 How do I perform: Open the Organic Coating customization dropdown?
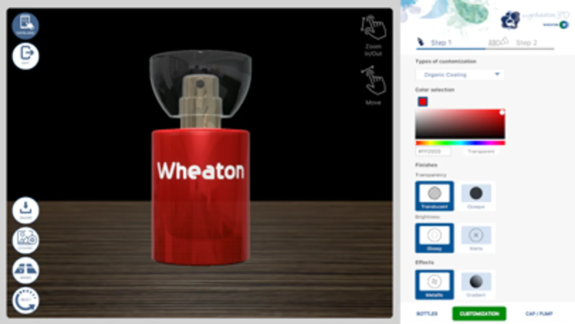[x=460, y=75]
